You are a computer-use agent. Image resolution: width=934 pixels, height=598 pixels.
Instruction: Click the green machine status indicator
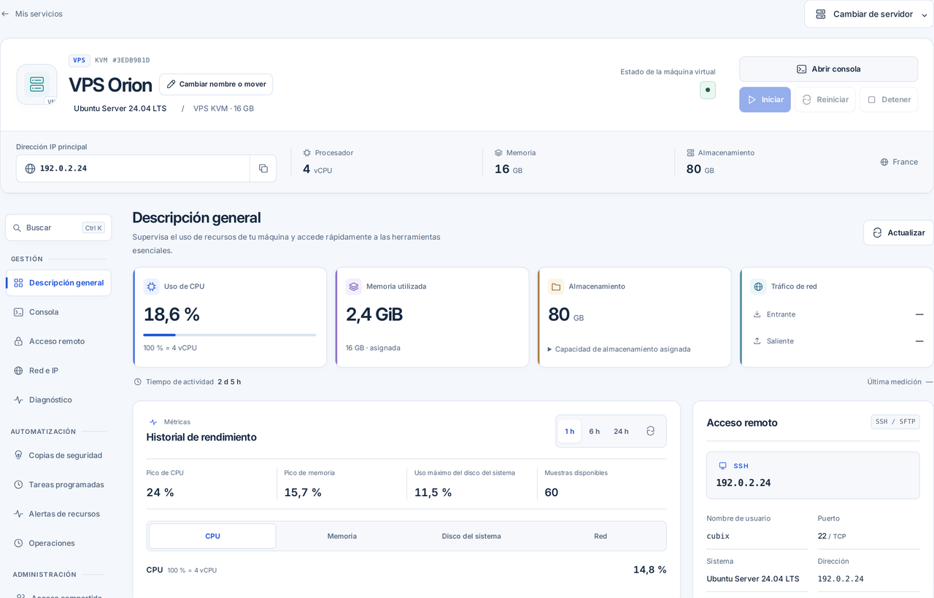coord(708,90)
